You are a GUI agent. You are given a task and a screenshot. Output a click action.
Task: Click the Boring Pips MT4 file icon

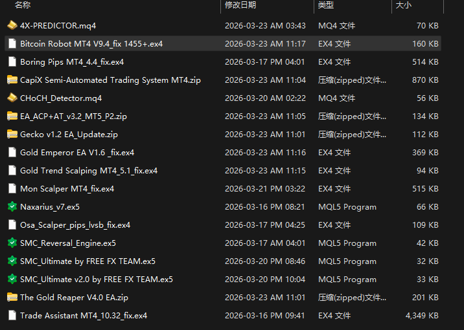[12, 61]
